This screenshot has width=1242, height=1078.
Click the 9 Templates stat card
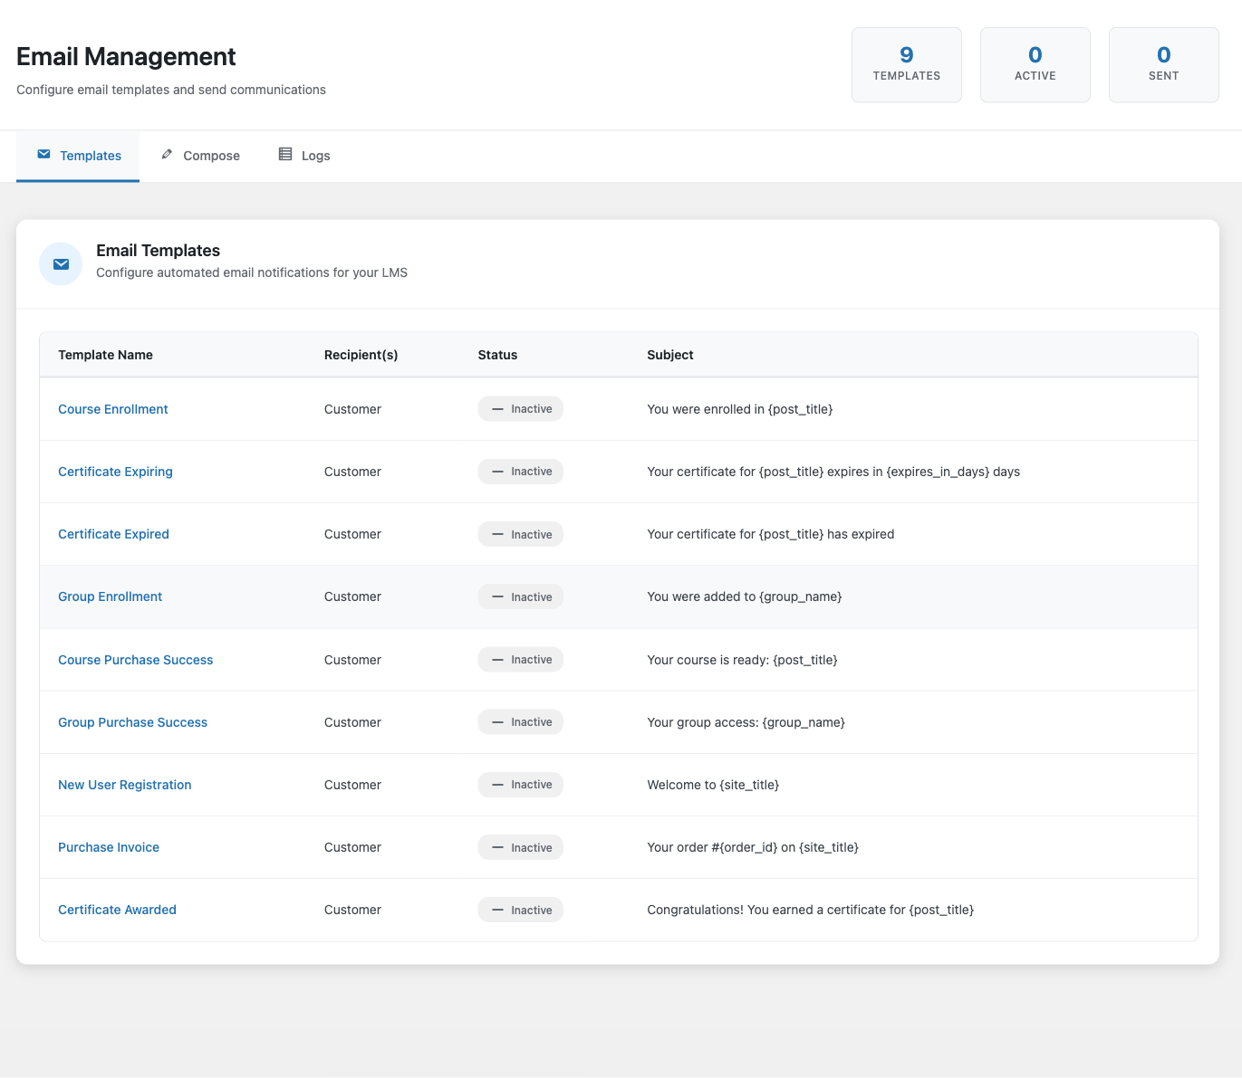pyautogui.click(x=906, y=64)
